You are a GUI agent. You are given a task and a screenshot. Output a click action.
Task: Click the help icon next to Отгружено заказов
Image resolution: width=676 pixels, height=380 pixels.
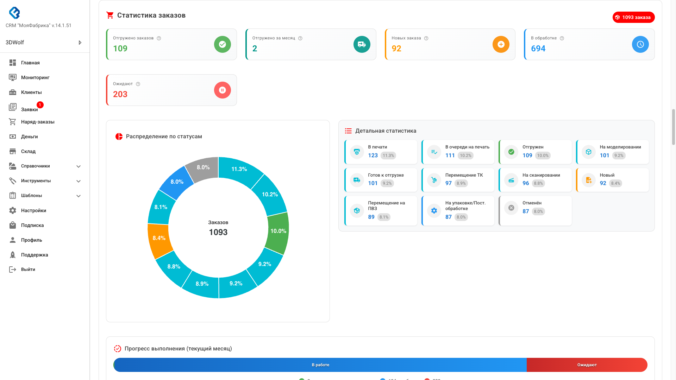pyautogui.click(x=159, y=38)
